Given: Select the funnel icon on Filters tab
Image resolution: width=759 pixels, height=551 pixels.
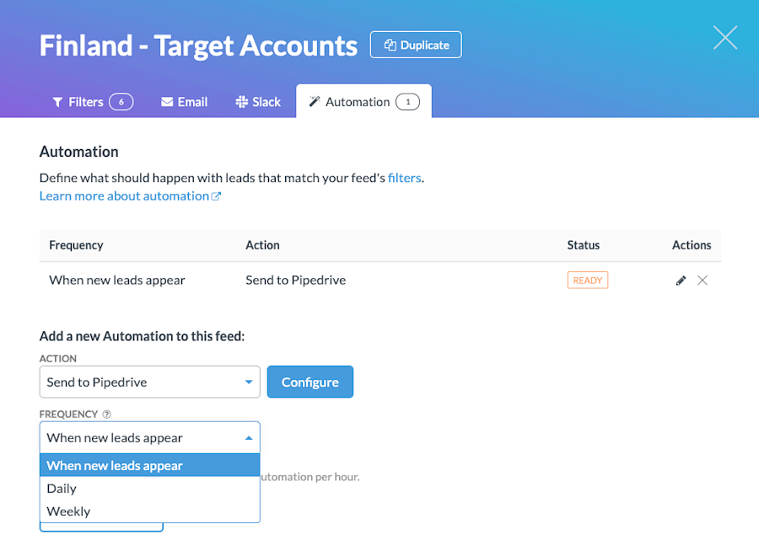Looking at the screenshot, I should (57, 101).
